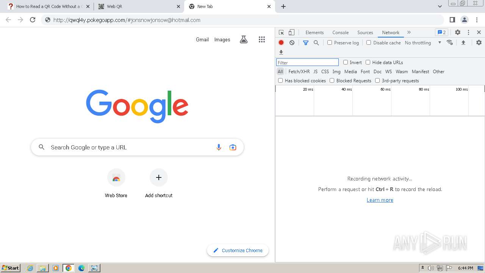Open the Learn more link
The height and width of the screenshot is (273, 485).
pyautogui.click(x=380, y=200)
